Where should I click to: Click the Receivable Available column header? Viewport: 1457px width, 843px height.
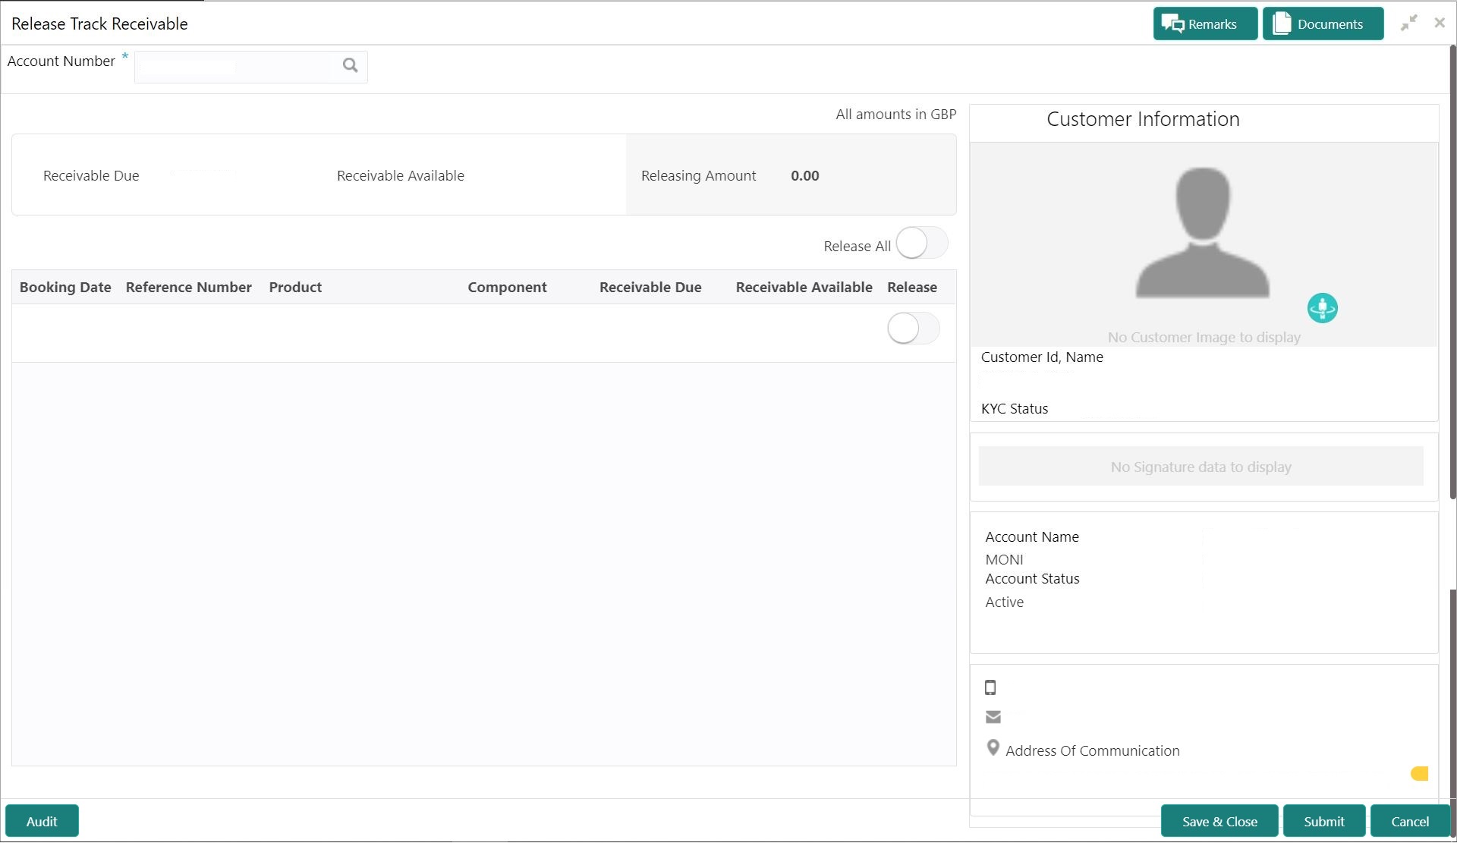click(804, 288)
